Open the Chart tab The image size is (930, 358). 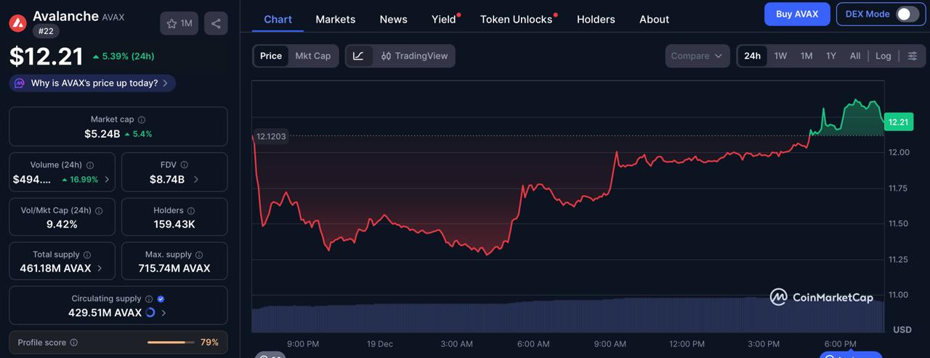[x=278, y=20]
